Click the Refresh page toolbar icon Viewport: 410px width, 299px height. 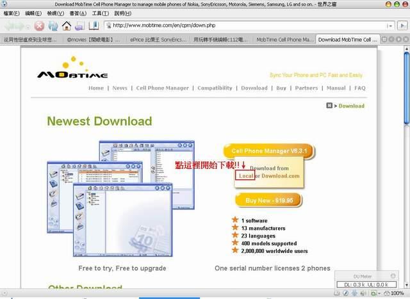[x=53, y=26]
